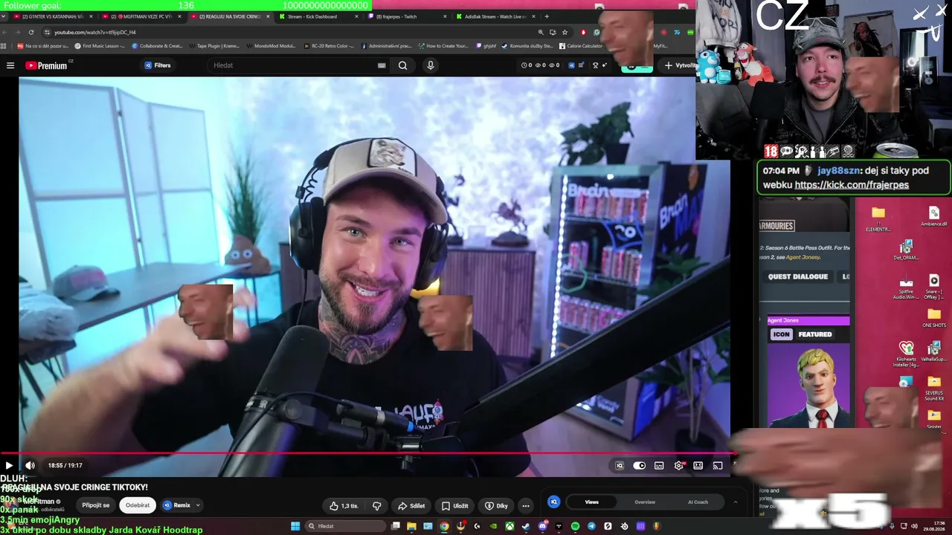Open RC-20 Retro Color bookmark
Viewport: 952px width, 535px height.
[x=329, y=46]
